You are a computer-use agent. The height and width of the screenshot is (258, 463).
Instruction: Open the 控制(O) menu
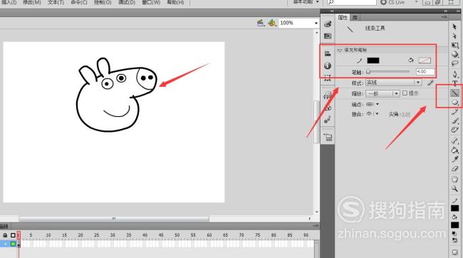click(103, 2)
